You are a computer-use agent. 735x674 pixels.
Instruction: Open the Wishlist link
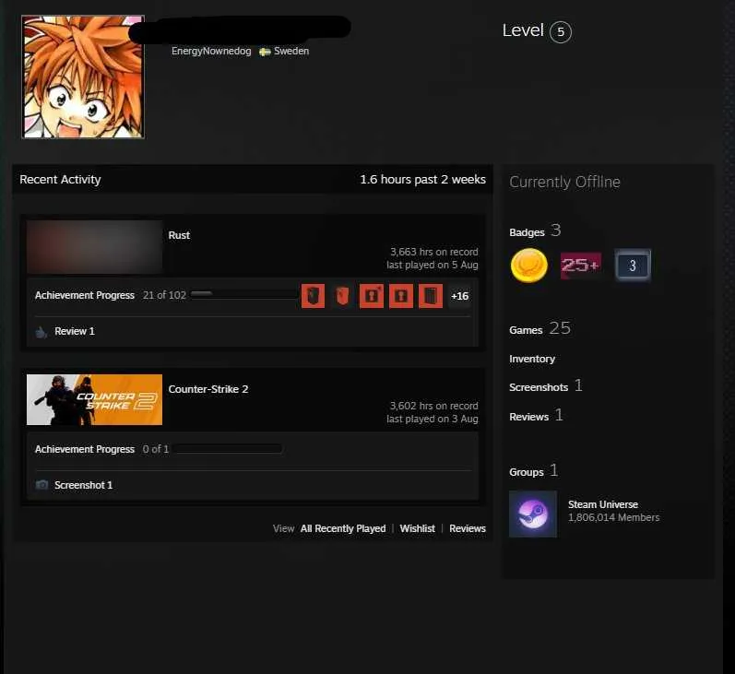417,528
